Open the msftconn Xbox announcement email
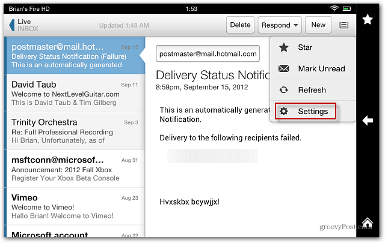 [75, 169]
